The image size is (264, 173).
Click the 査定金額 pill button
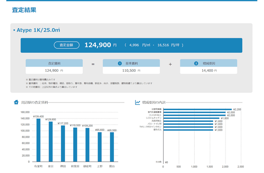(67, 45)
